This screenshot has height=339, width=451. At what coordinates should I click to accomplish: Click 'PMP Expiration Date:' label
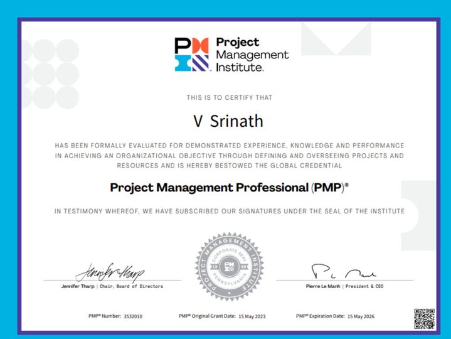(321, 316)
